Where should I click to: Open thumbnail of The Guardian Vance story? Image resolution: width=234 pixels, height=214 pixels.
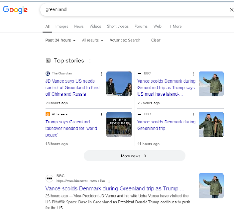tap(119, 84)
